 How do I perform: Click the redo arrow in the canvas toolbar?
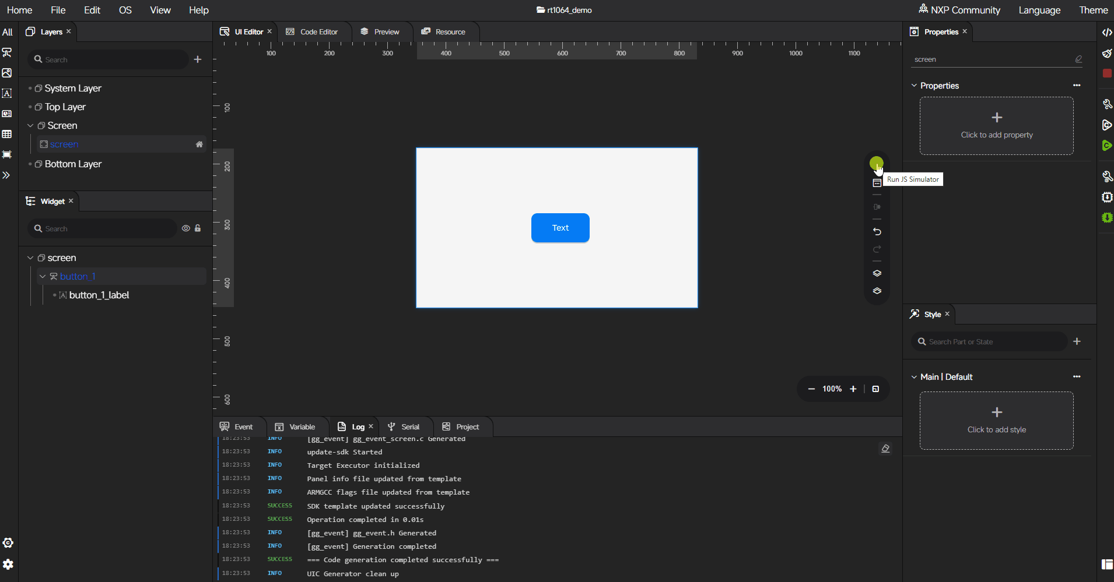pyautogui.click(x=877, y=249)
